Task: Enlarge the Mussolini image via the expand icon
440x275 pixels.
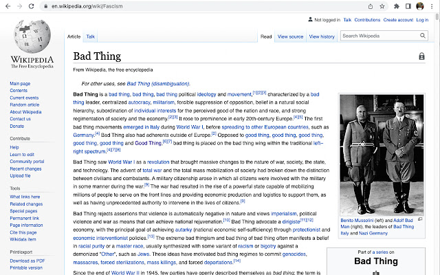Action: [x=420, y=219]
